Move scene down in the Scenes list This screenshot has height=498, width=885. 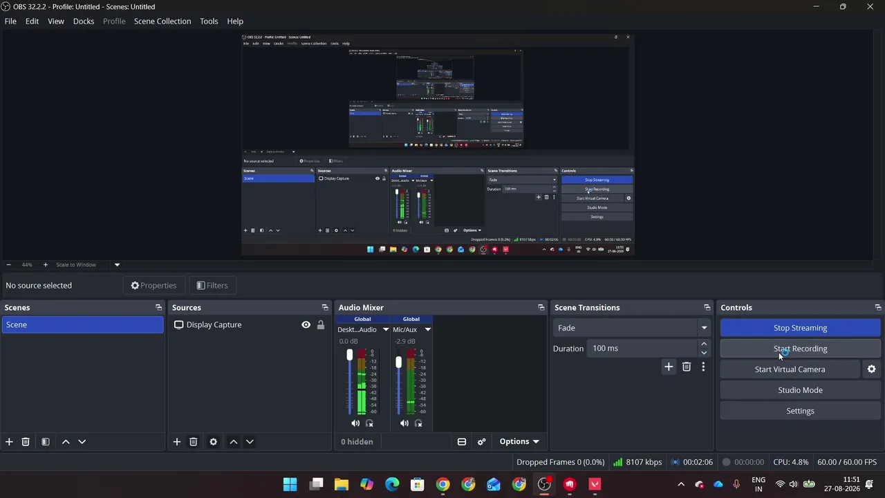[82, 442]
